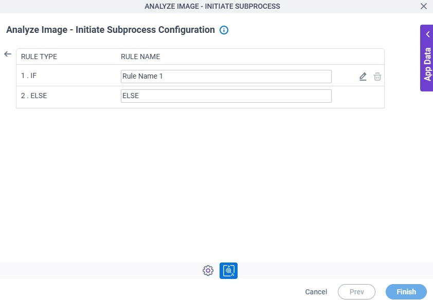The image size is (433, 300).
Task: Expand the App Data side panel chevron
Action: pyautogui.click(x=428, y=34)
